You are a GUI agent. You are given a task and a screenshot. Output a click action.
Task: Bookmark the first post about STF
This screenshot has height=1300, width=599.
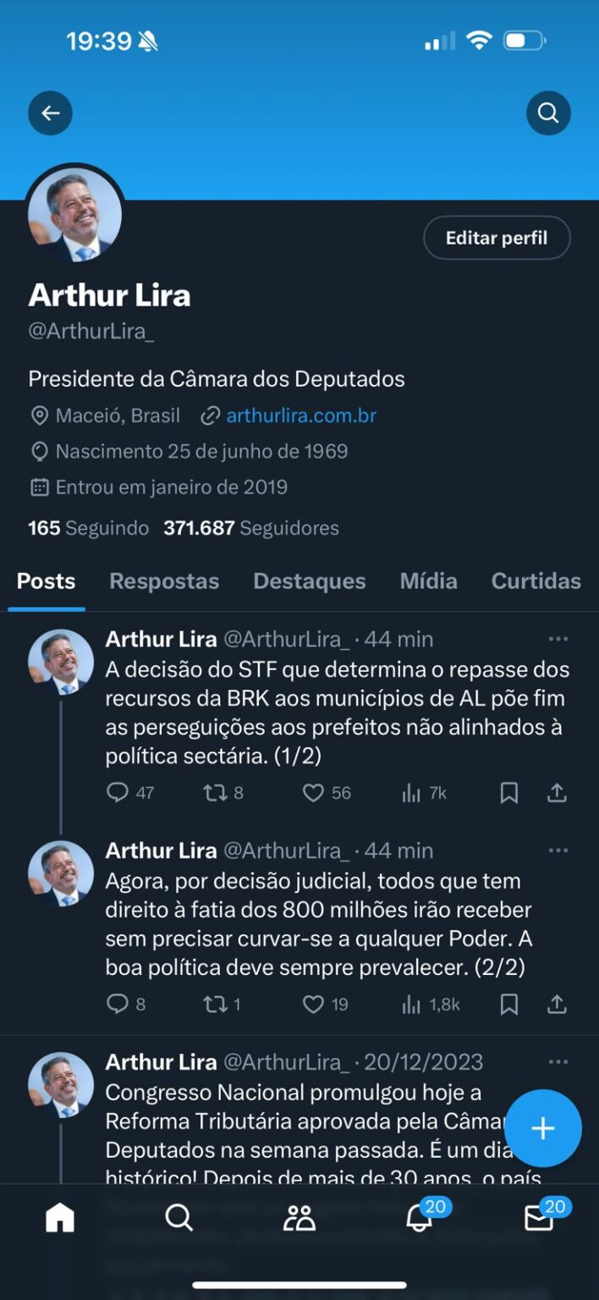tap(508, 793)
